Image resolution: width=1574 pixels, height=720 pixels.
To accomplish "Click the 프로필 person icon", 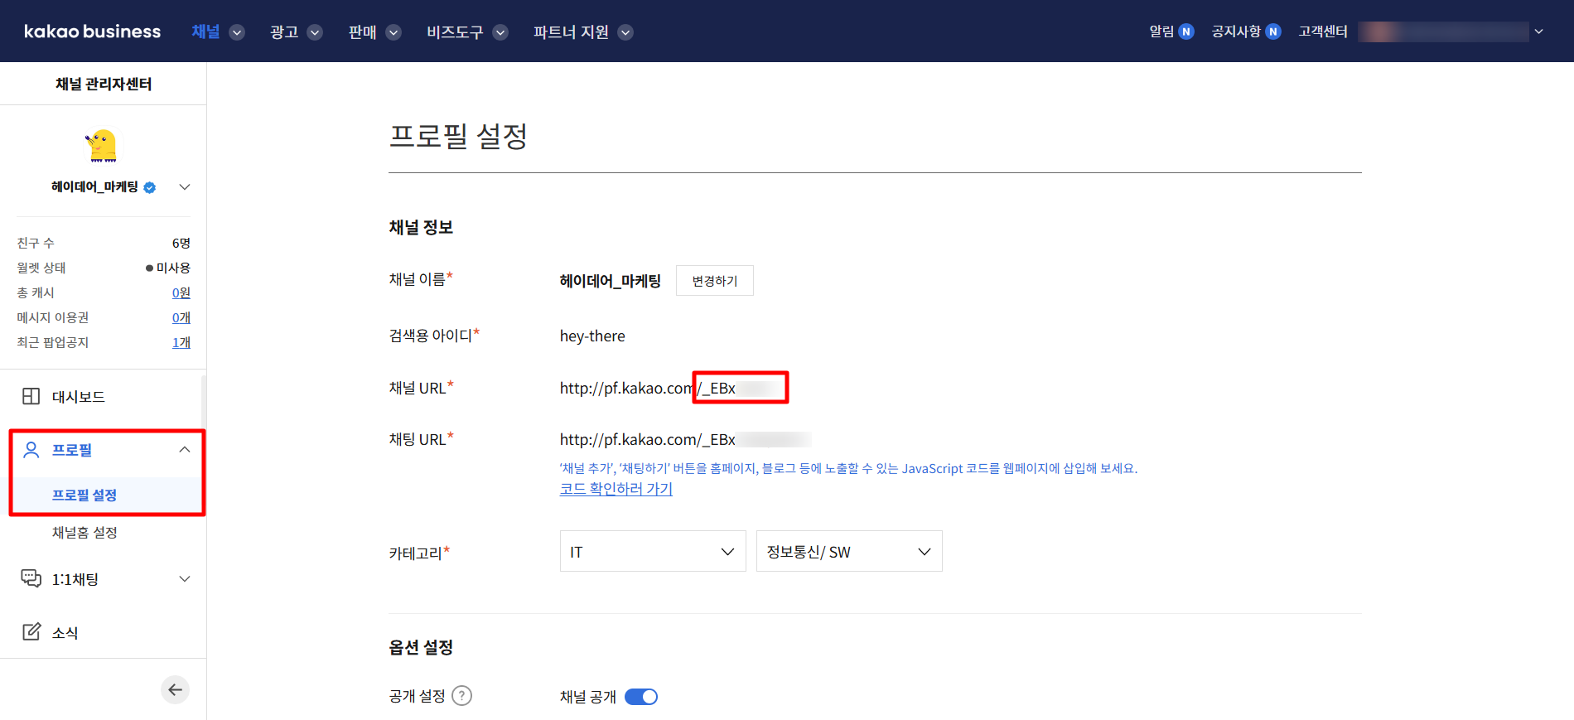I will coord(31,450).
